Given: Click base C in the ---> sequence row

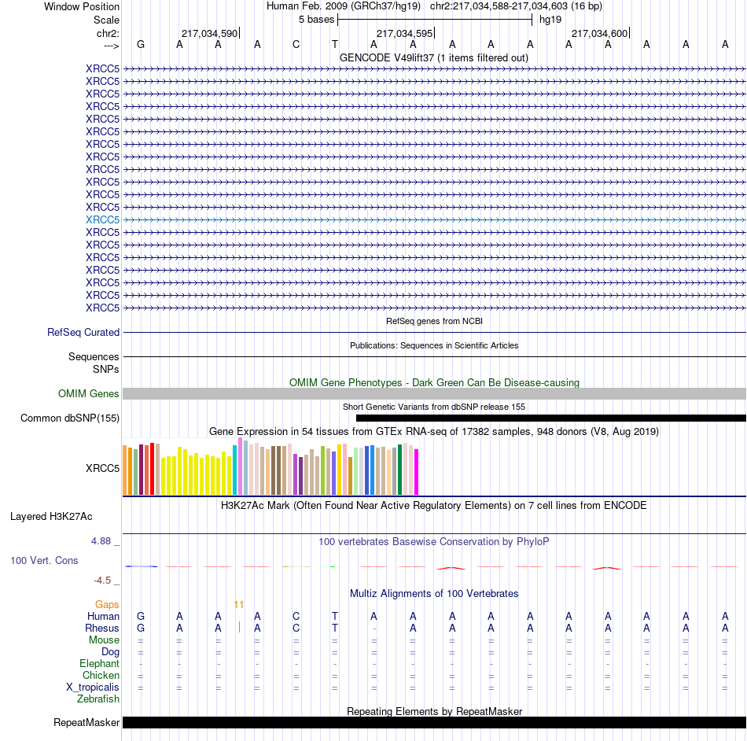Looking at the screenshot, I should (x=296, y=44).
